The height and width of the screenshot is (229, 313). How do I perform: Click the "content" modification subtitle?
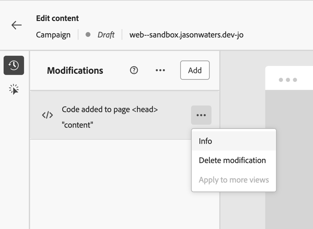(x=78, y=124)
